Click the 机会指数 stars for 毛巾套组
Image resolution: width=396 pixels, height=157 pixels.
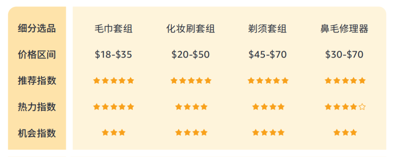(113, 133)
